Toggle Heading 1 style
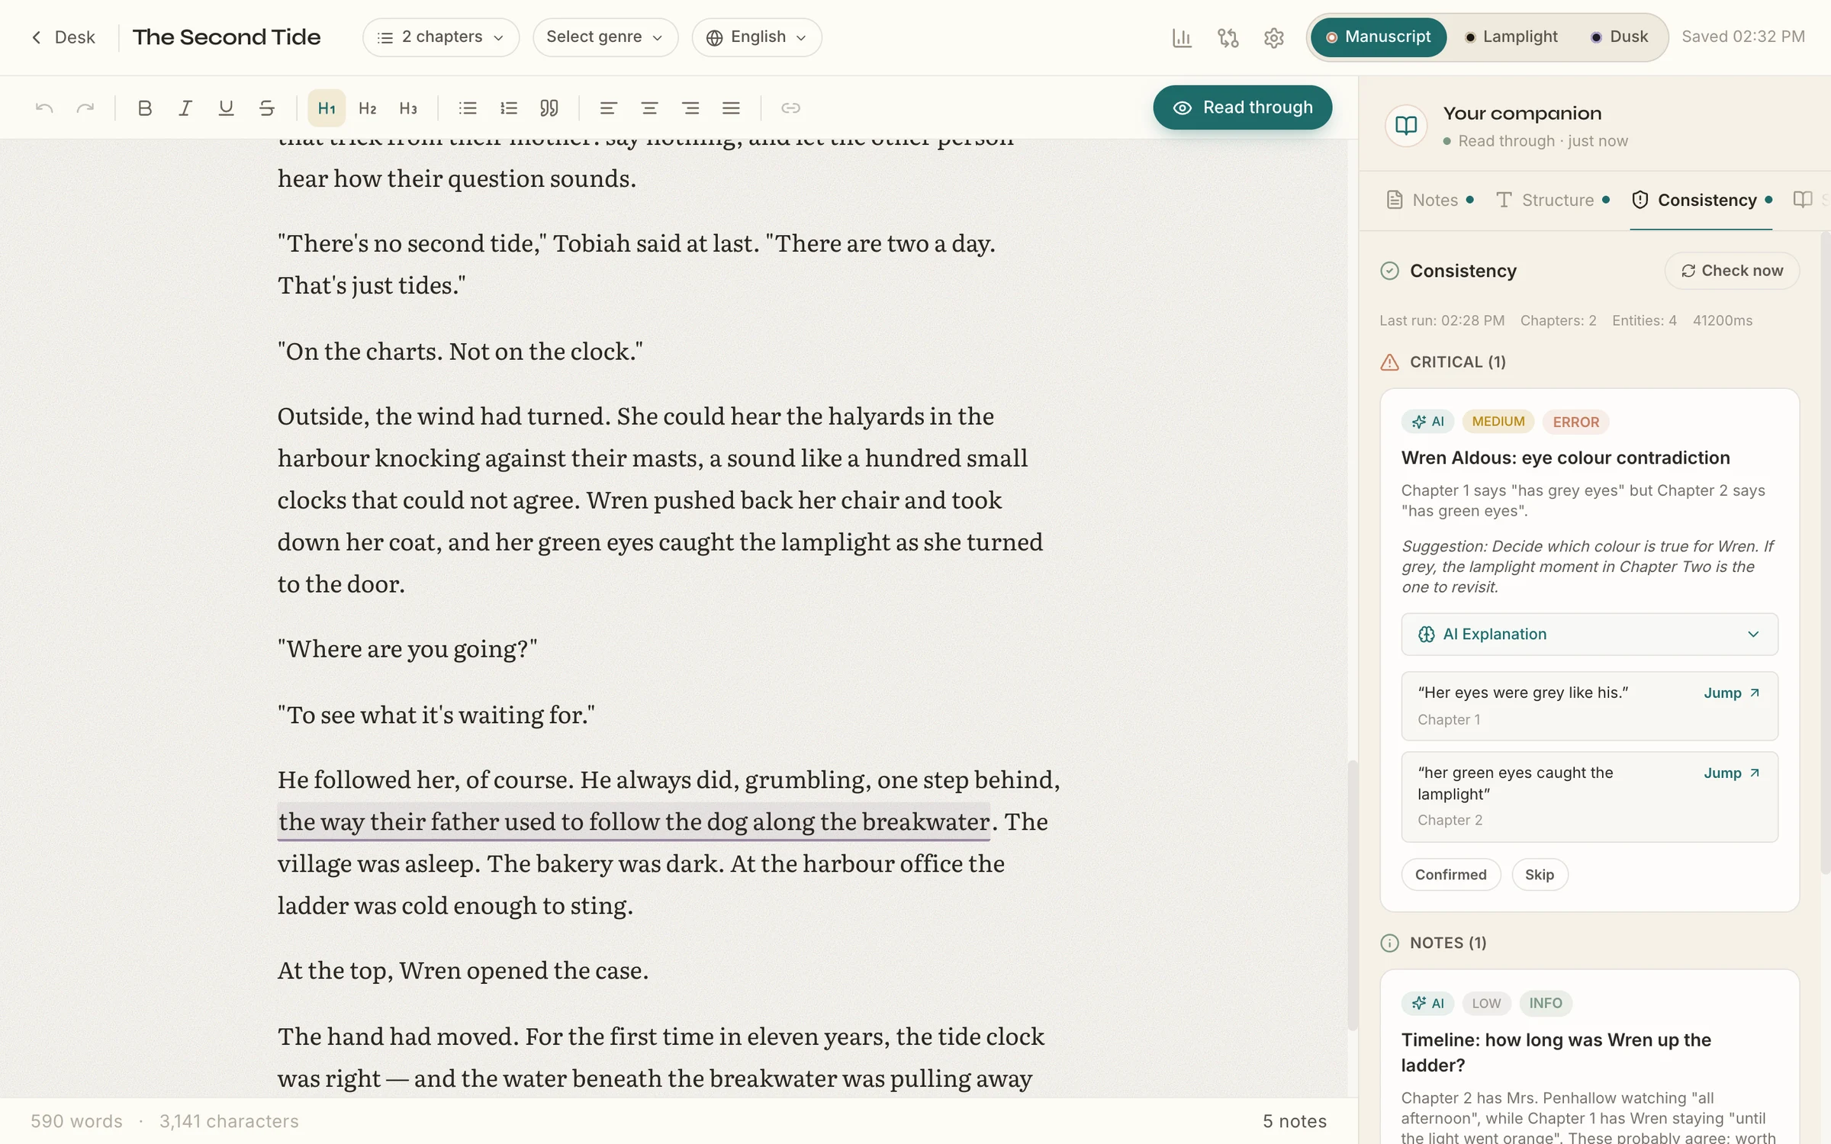The height and width of the screenshot is (1144, 1831). coord(327,108)
